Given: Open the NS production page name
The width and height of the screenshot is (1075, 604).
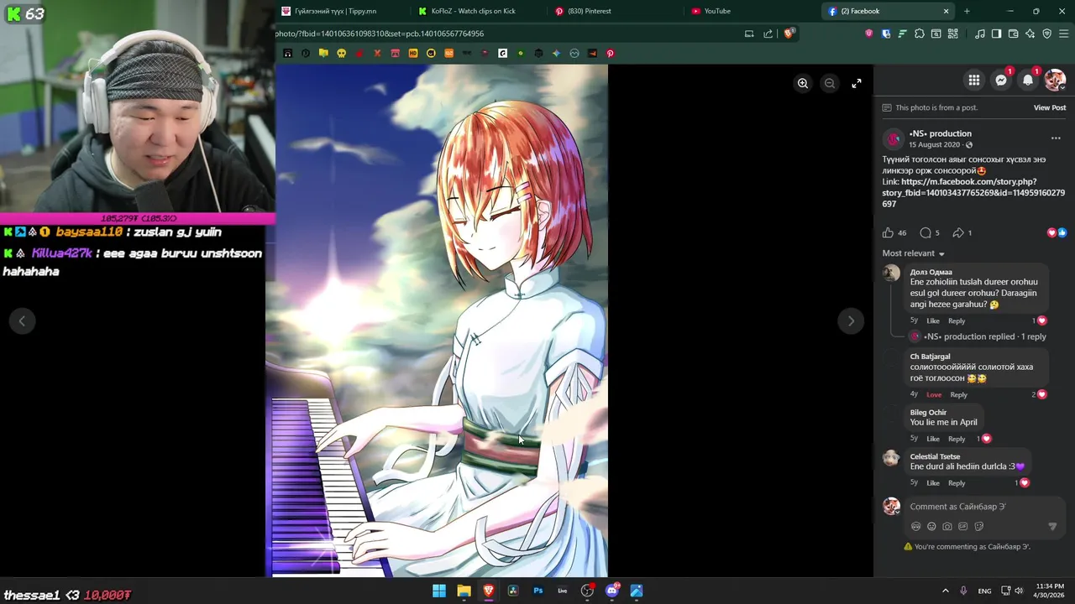Looking at the screenshot, I should [940, 133].
